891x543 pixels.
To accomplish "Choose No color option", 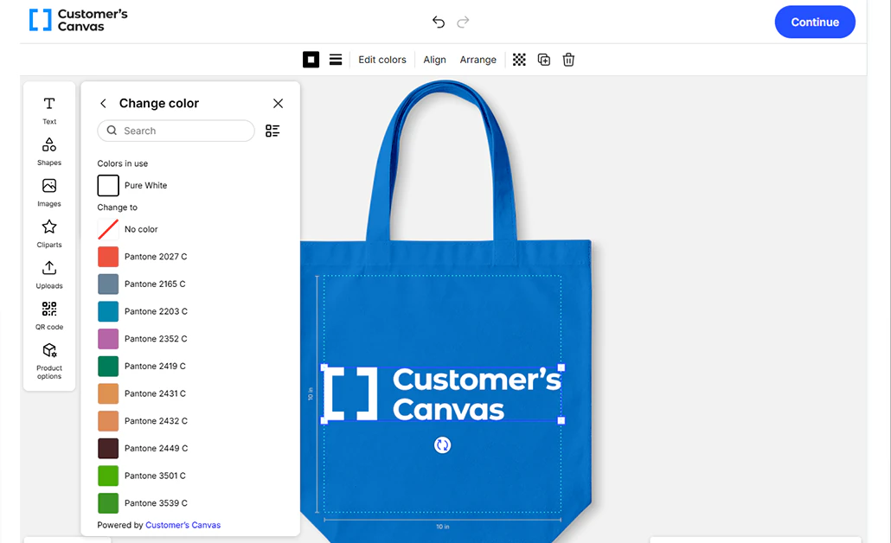I will point(128,229).
